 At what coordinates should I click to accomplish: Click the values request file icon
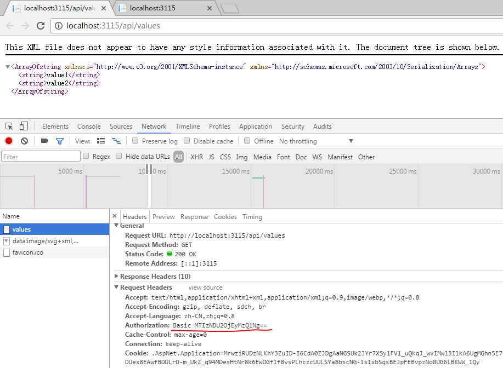7,229
